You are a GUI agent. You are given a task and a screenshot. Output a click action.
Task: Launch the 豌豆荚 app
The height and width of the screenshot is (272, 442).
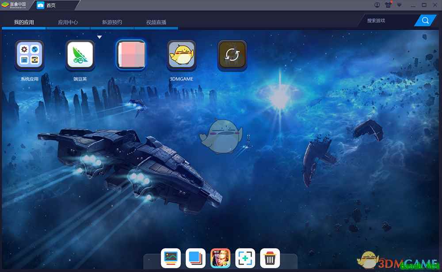point(80,54)
